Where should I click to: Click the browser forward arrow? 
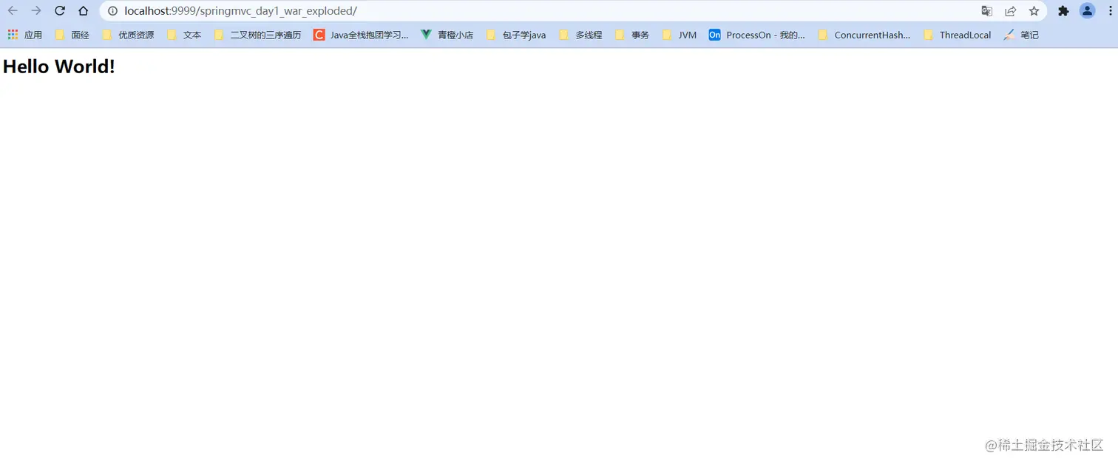click(x=36, y=11)
